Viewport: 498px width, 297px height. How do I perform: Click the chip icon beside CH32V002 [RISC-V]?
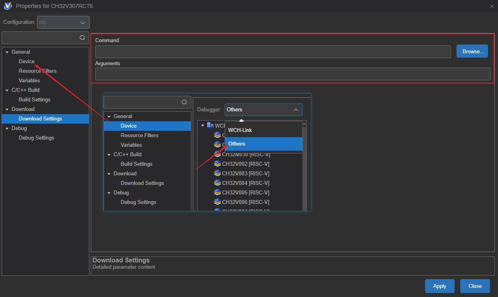click(x=217, y=163)
